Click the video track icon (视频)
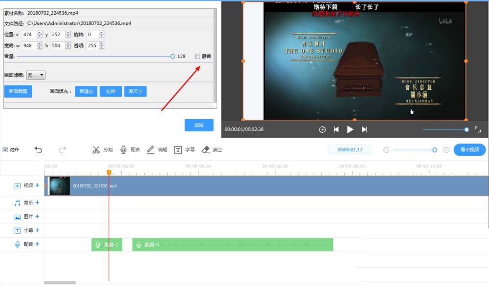The image size is (489, 285). [18, 186]
